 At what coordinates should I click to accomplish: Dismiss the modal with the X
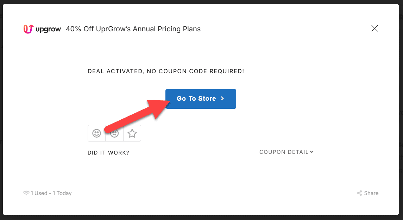[374, 28]
